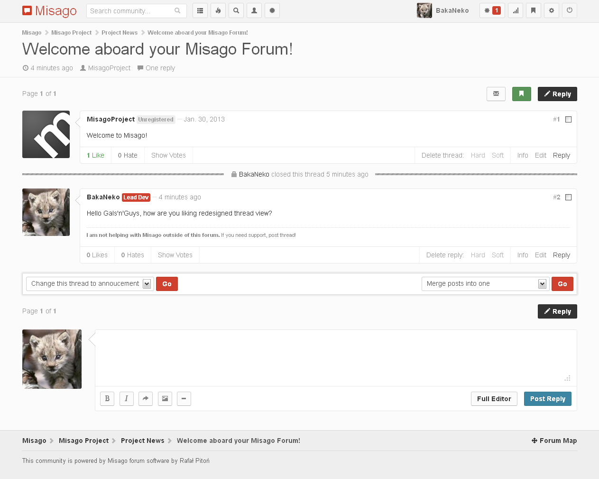This screenshot has height=479, width=599.
Task: Click the italic button in reply editor
Action: coord(126,399)
